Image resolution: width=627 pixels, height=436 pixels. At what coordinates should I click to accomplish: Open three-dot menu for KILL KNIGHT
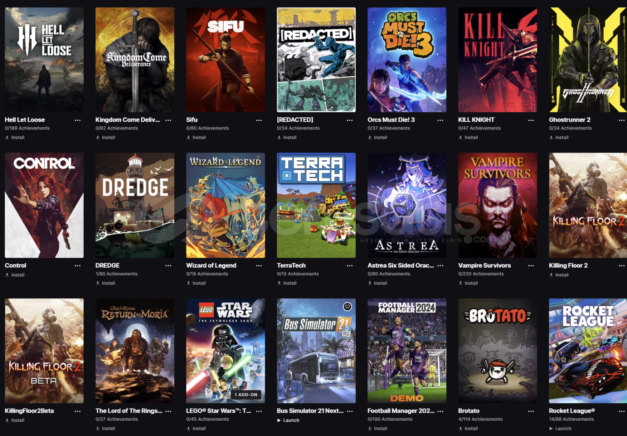pyautogui.click(x=531, y=120)
